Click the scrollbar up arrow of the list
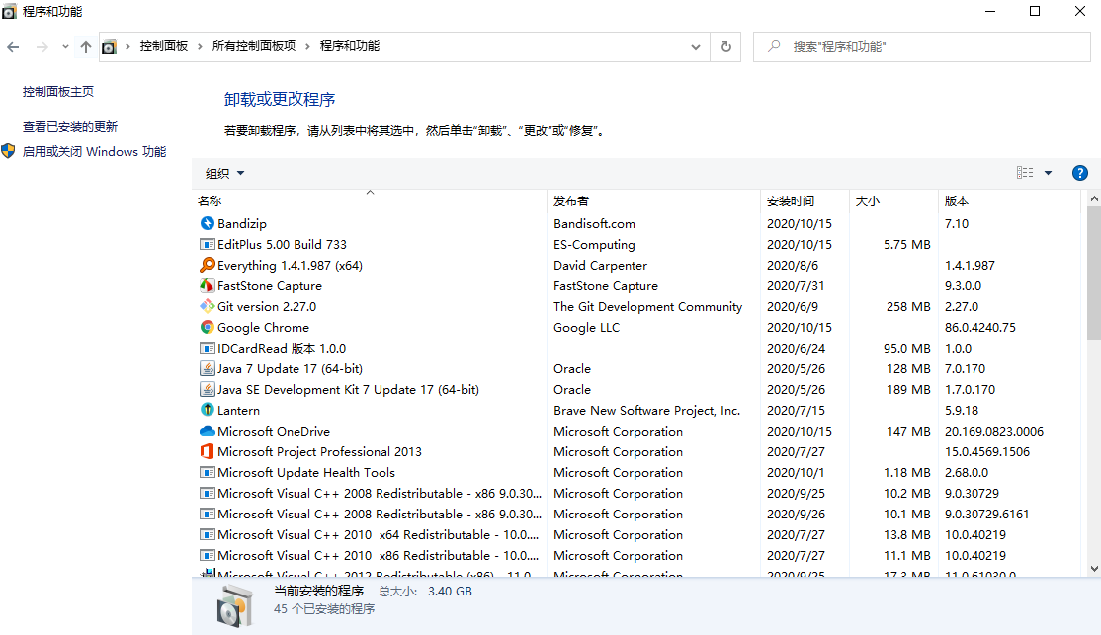The height and width of the screenshot is (635, 1101). tap(1093, 199)
